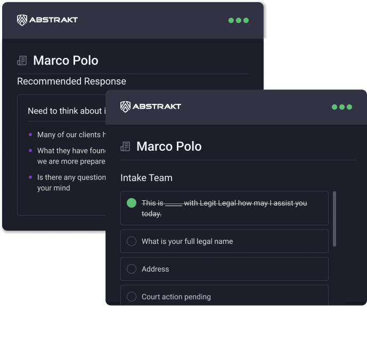Click the Recommended Response heading

click(x=71, y=81)
